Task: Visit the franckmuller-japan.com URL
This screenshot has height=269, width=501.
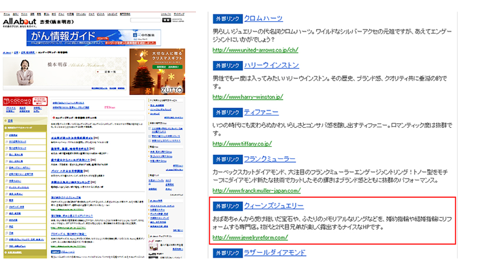Action: point(256,191)
